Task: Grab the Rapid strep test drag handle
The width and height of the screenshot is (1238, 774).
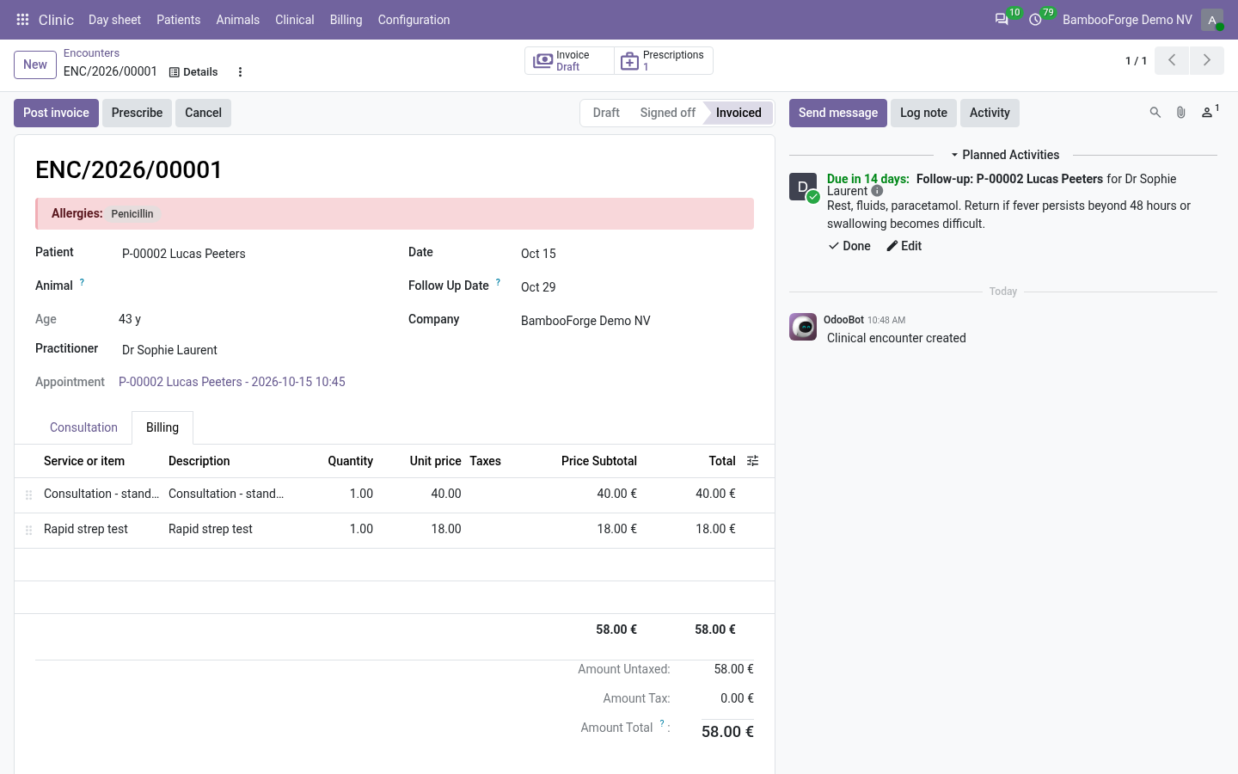Action: coord(28,530)
